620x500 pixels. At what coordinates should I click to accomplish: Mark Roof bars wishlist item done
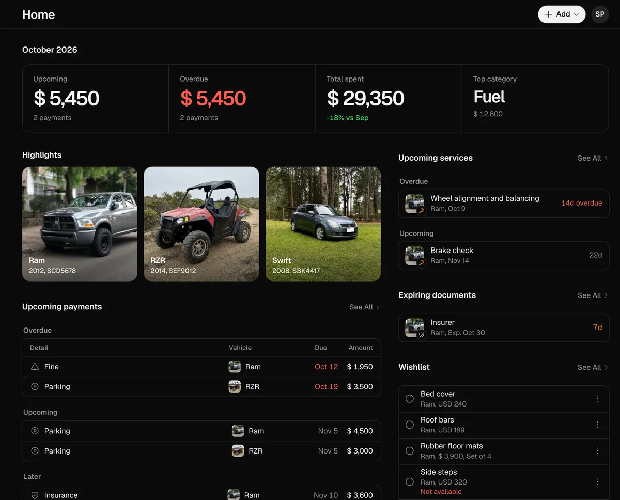[410, 425]
